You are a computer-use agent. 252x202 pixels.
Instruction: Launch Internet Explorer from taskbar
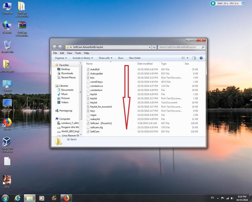coord(17,198)
